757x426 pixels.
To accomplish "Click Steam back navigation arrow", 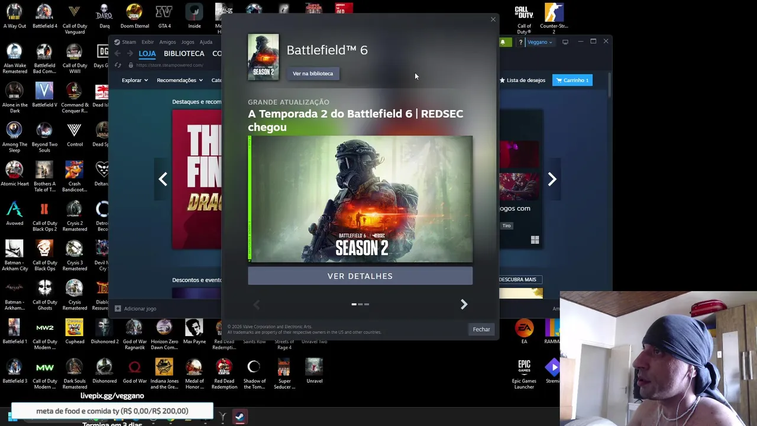I will tap(117, 53).
